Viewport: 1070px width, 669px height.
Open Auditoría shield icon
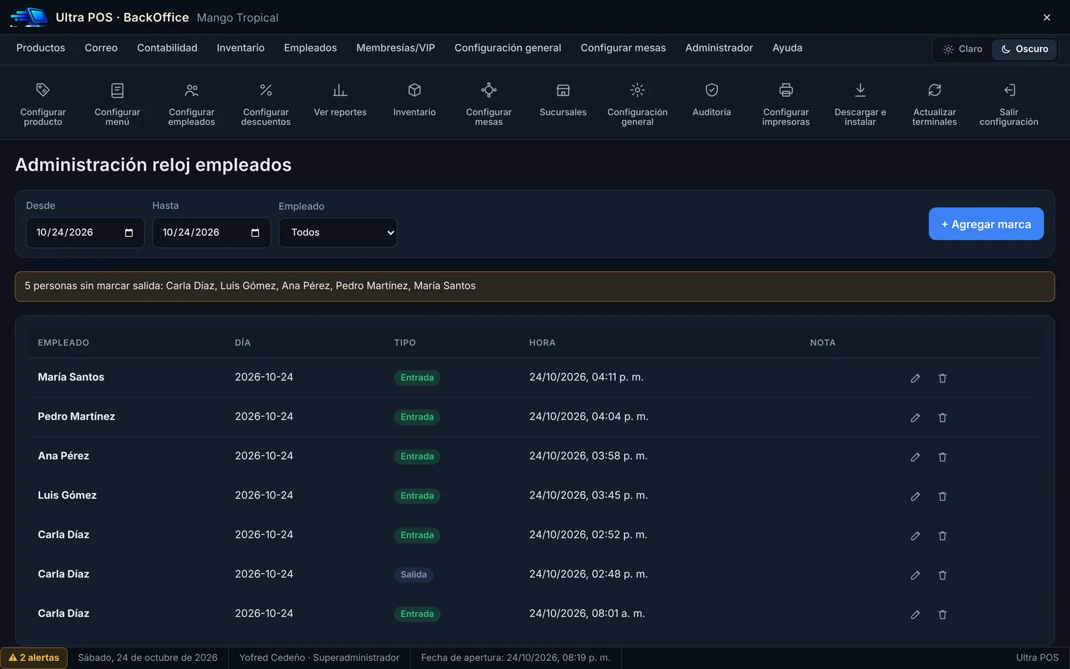(712, 90)
